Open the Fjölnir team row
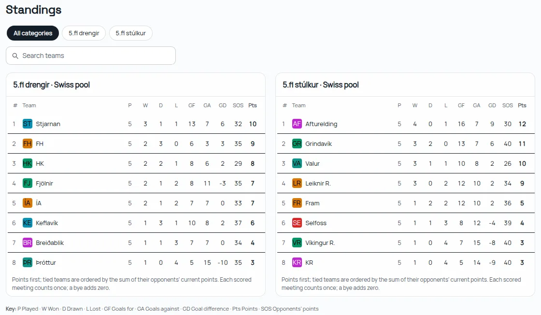The width and height of the screenshot is (541, 315). [136, 183]
